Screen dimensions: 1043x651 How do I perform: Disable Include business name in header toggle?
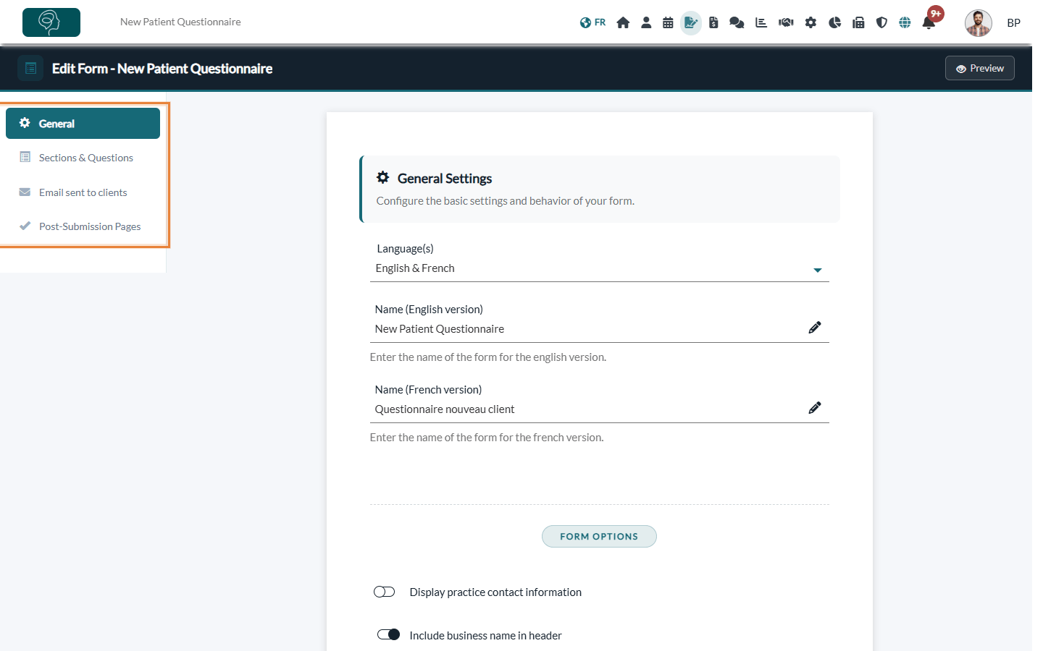pos(388,634)
